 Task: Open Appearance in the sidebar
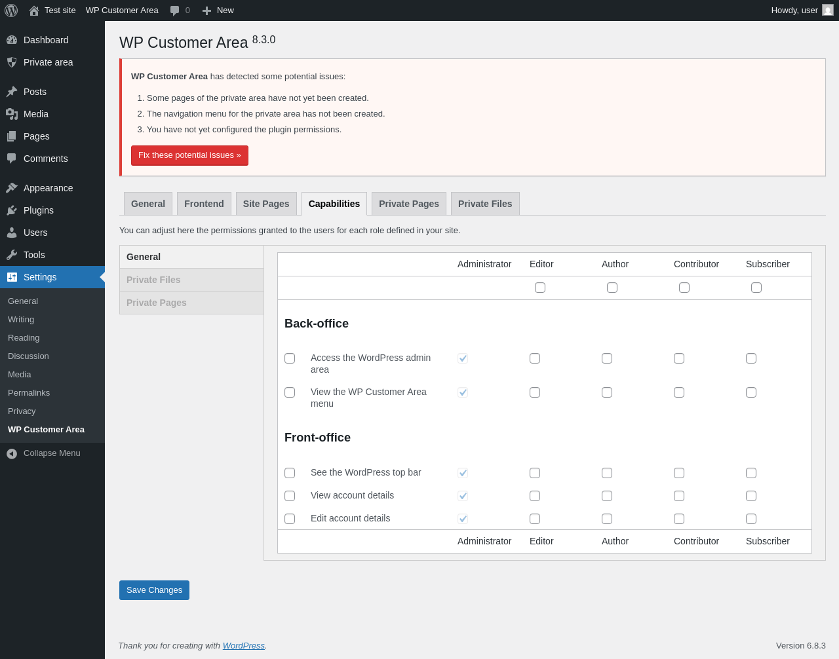pyautogui.click(x=48, y=188)
